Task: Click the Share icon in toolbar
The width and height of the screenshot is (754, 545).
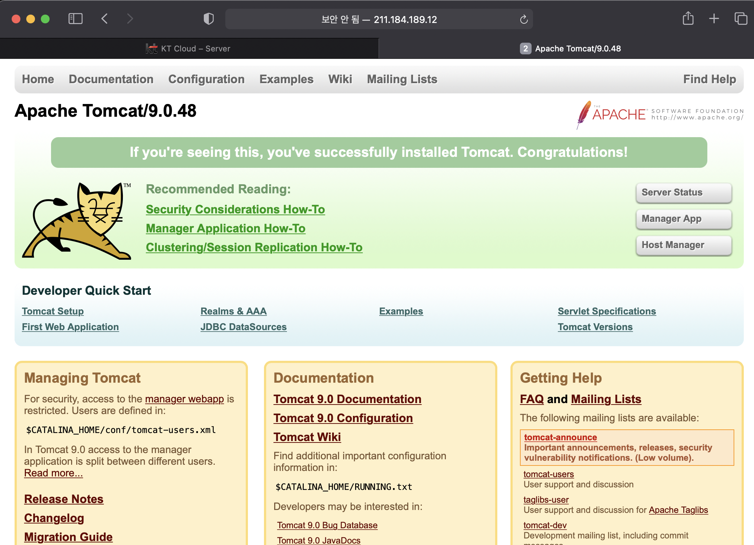Action: [x=688, y=19]
